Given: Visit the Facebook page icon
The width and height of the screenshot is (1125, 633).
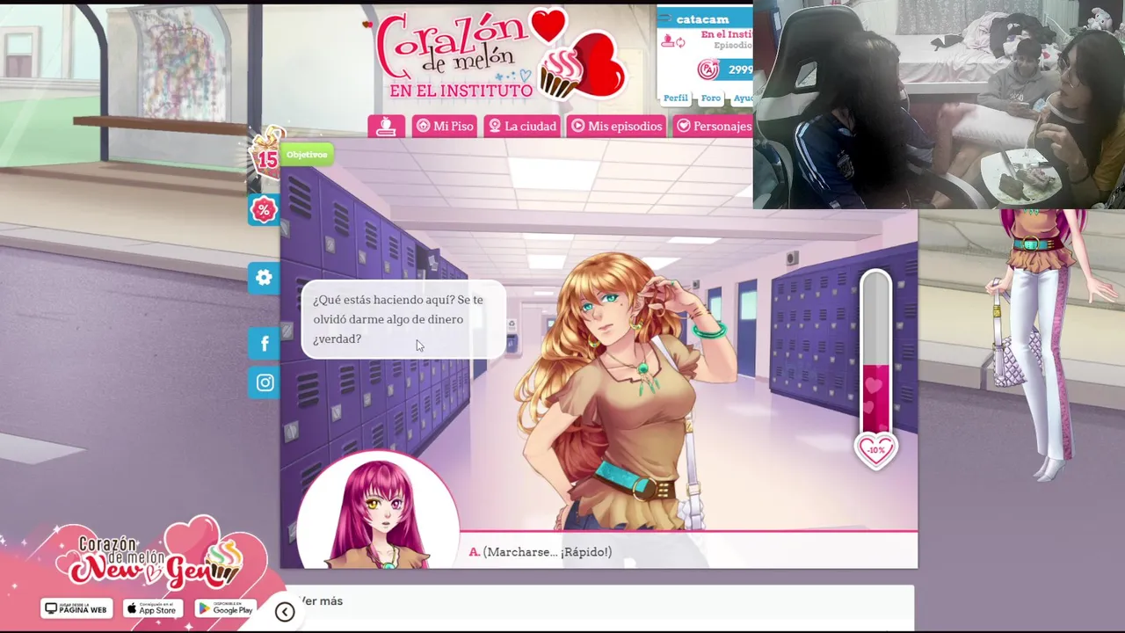Looking at the screenshot, I should [265, 344].
